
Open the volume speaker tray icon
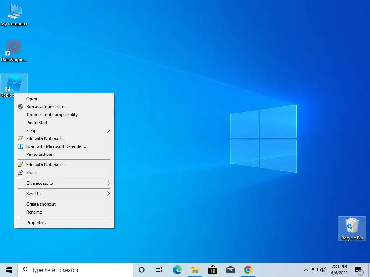pos(323,270)
